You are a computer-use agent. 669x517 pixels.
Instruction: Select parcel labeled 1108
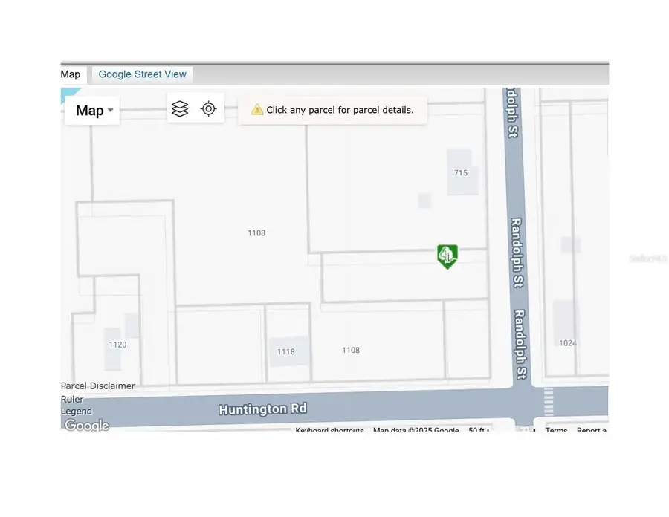(256, 233)
